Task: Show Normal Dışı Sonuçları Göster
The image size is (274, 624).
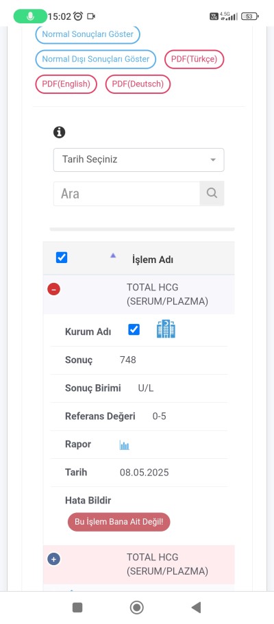Action: (x=96, y=60)
